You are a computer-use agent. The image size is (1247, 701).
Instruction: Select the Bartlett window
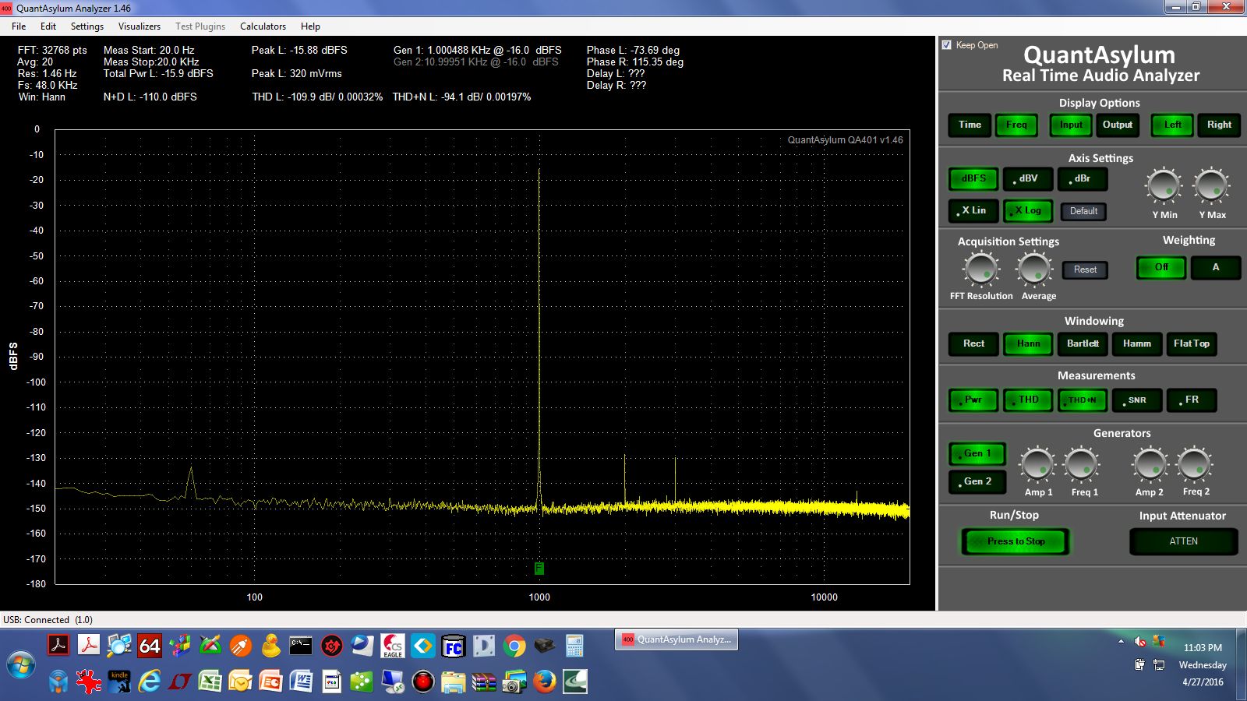point(1083,343)
